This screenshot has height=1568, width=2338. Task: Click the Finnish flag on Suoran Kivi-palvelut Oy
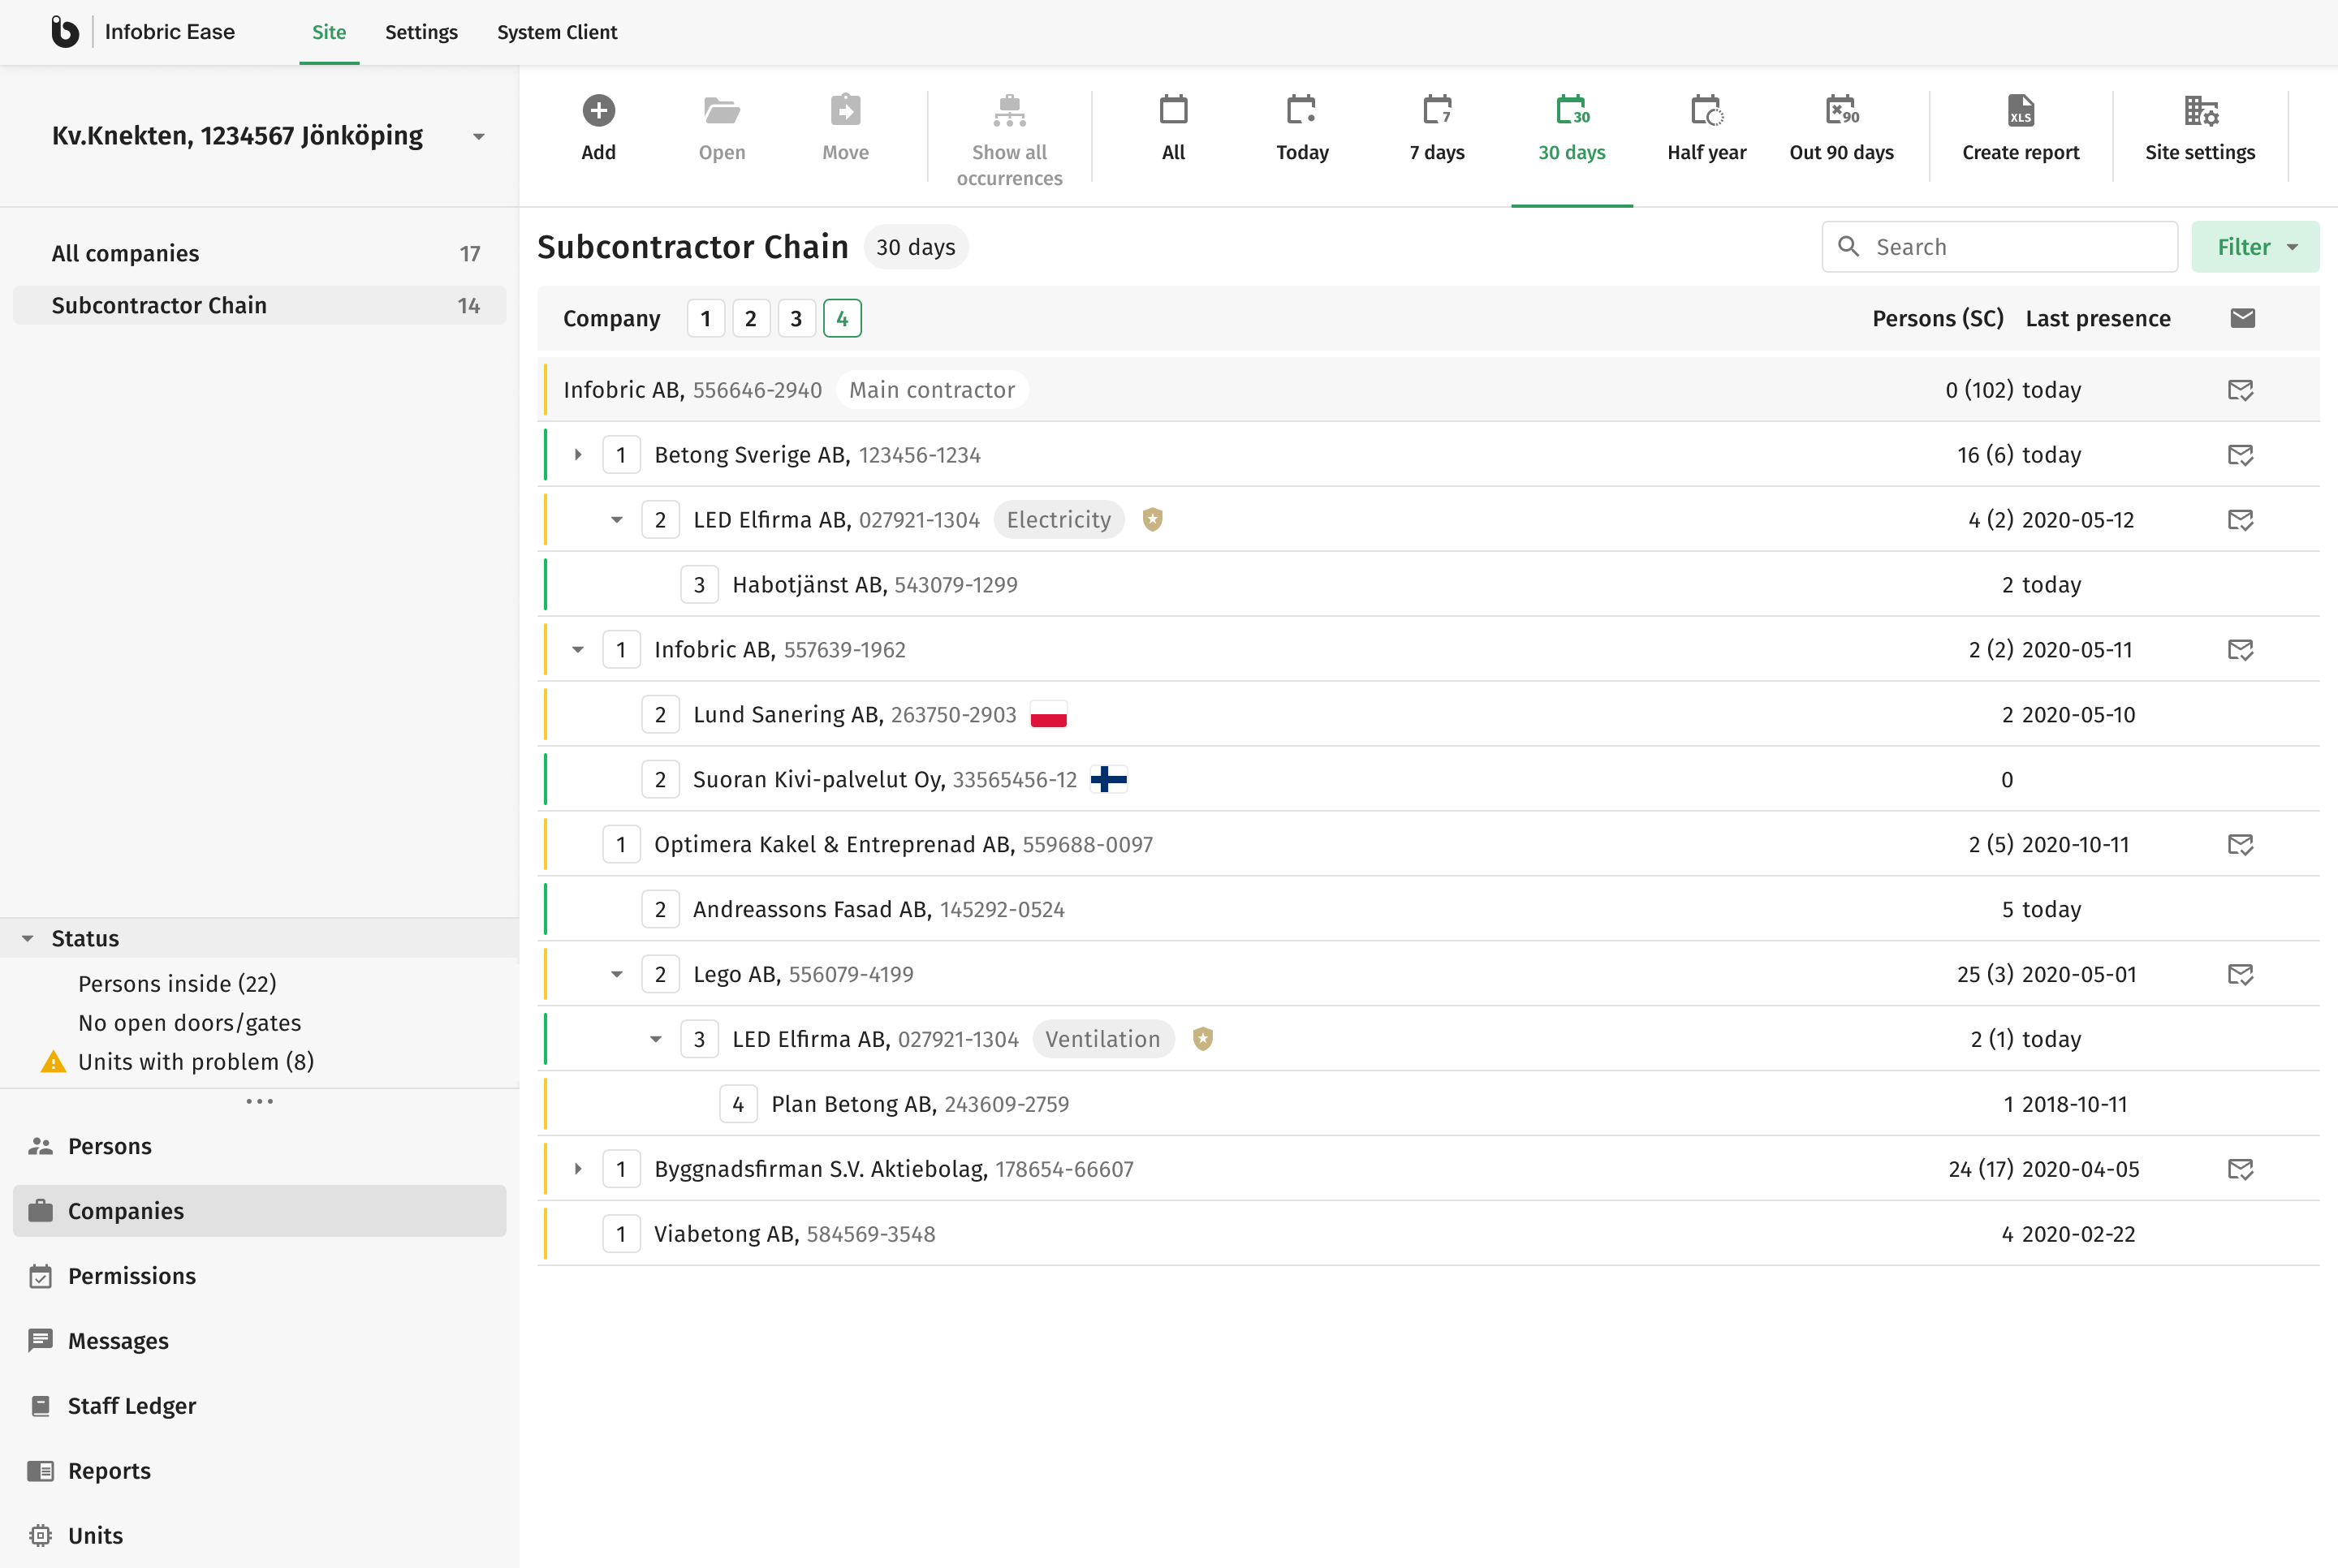(1108, 779)
